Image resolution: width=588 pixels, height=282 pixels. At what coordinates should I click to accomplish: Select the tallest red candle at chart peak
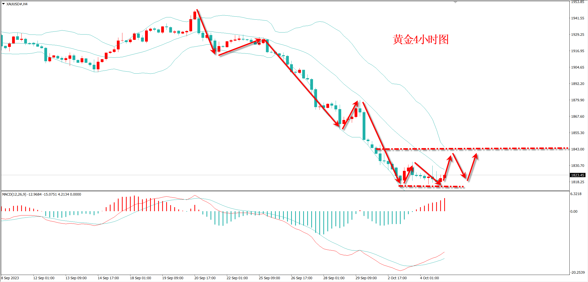pyautogui.click(x=191, y=25)
